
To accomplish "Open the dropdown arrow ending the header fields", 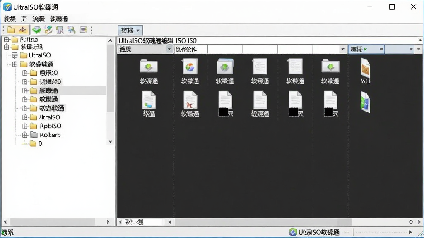I will [342, 50].
